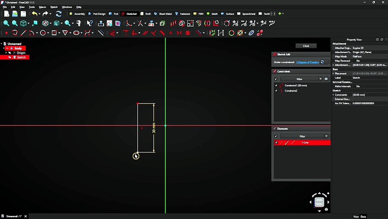Switch to the Part Design workbench tab
This screenshot has height=219, width=388.
pyautogui.click(x=97, y=14)
